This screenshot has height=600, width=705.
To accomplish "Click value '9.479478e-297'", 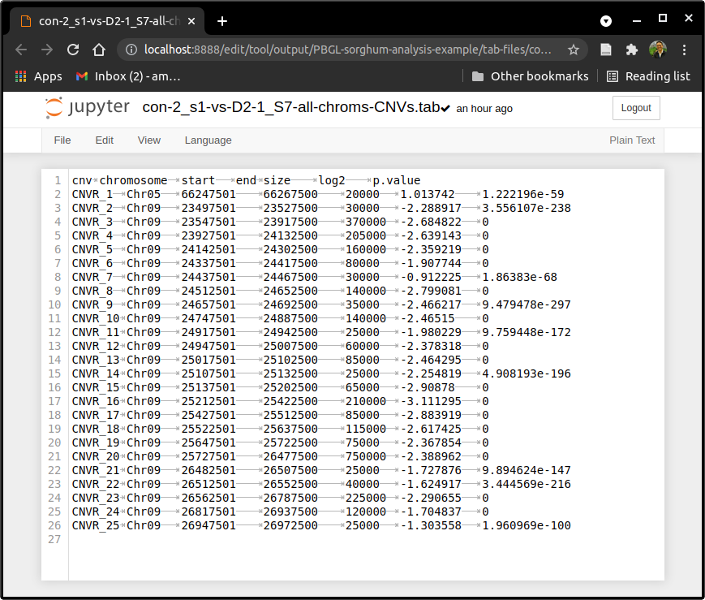I will pos(527,304).
